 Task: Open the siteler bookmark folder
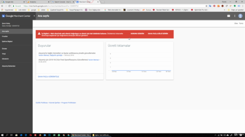(42, 10)
